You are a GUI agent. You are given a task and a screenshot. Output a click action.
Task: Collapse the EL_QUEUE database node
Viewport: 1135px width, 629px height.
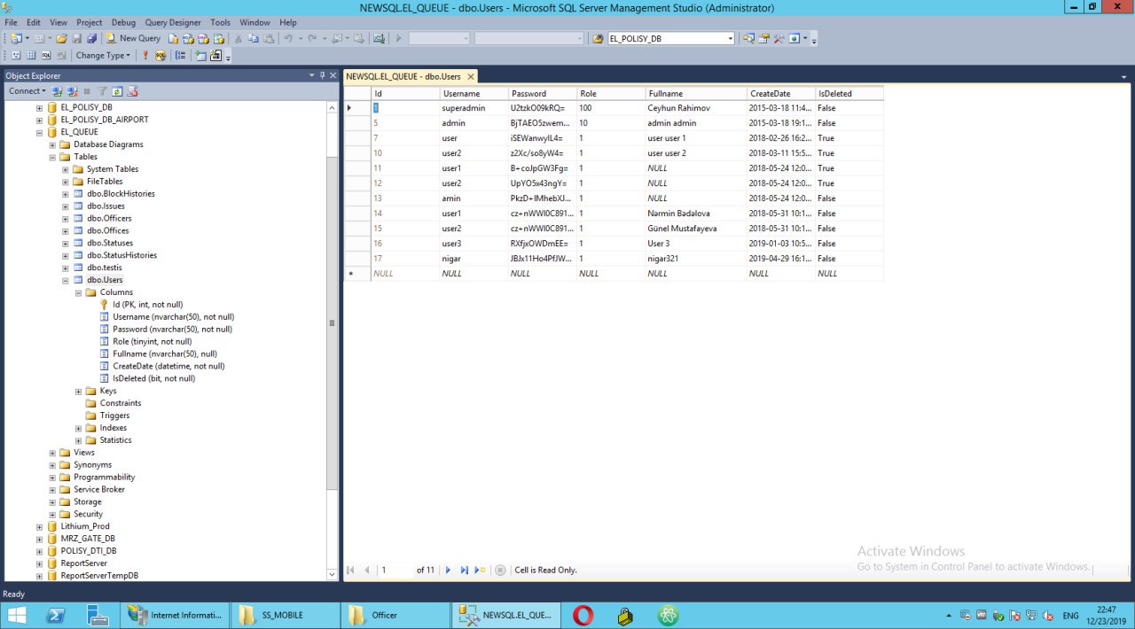click(x=39, y=132)
